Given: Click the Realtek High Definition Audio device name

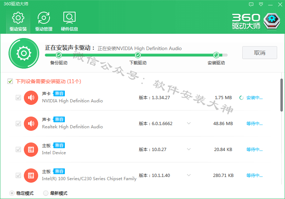Looking at the screenshot, I should [72, 127].
